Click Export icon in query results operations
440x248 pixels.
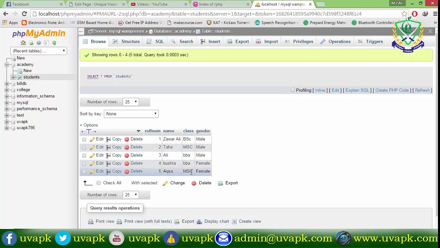177,222
